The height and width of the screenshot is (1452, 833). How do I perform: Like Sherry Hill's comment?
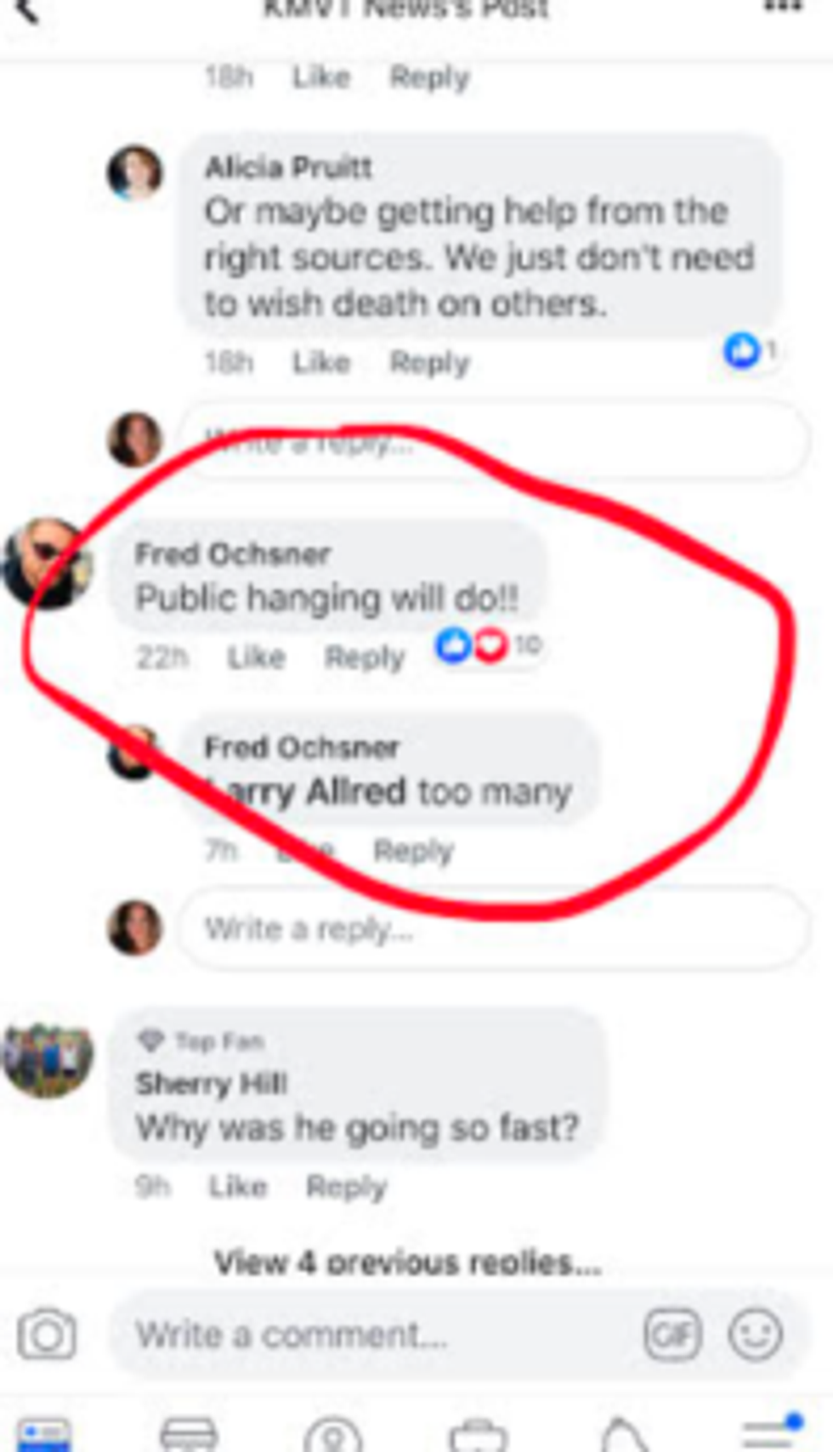point(238,1187)
